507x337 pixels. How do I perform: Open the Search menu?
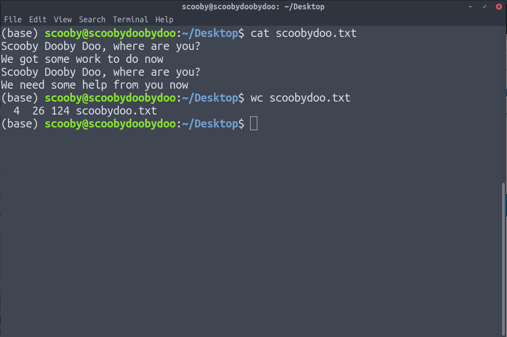pos(92,20)
